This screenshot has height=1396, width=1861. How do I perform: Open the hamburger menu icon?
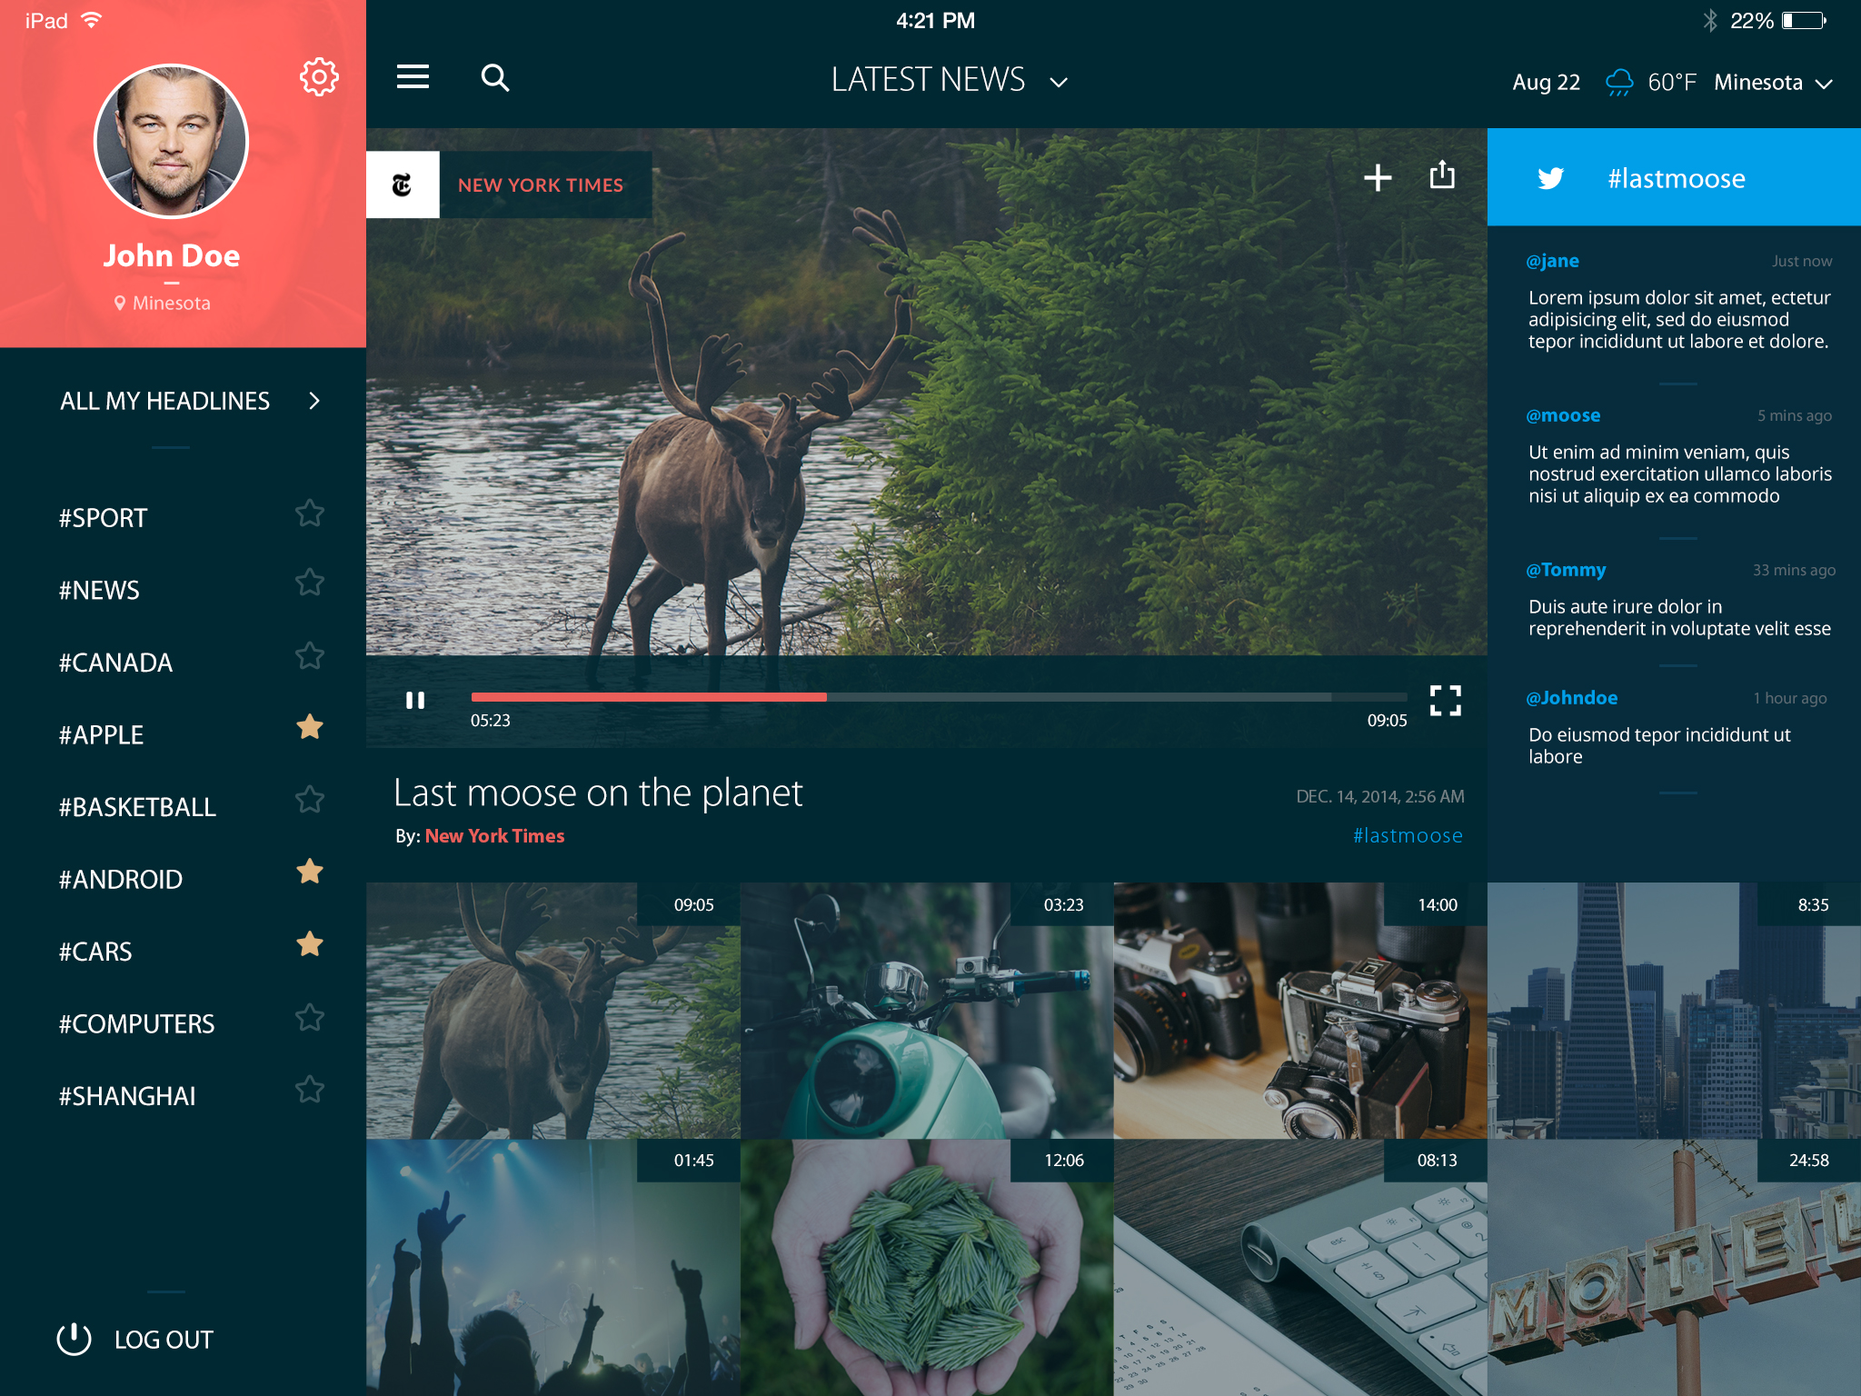point(413,77)
